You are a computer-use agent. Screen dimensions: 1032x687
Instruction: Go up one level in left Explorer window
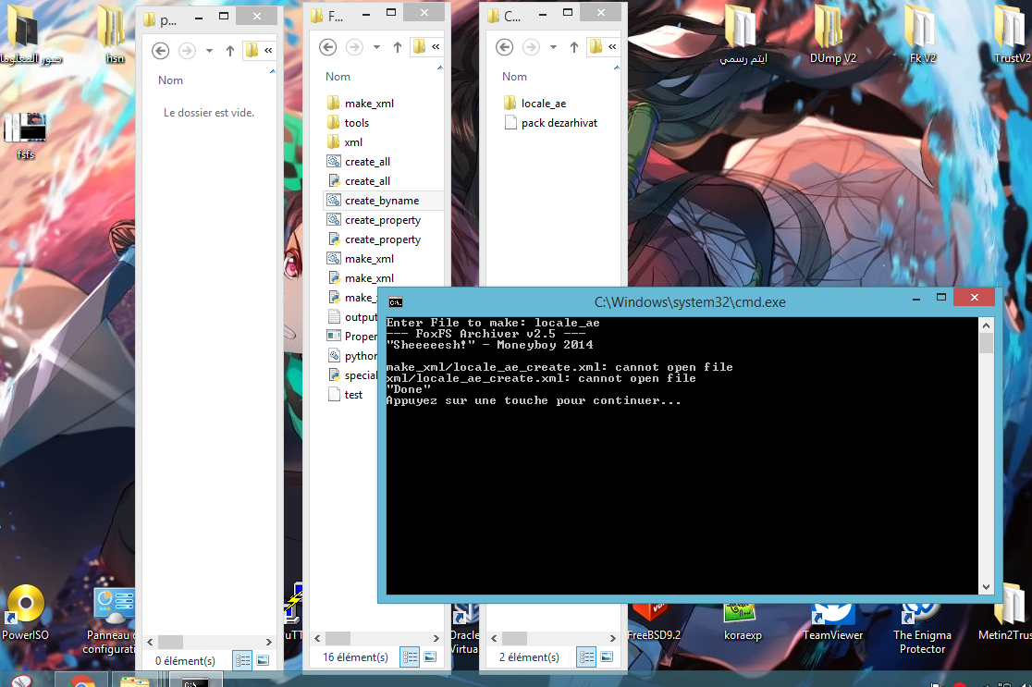pos(229,51)
